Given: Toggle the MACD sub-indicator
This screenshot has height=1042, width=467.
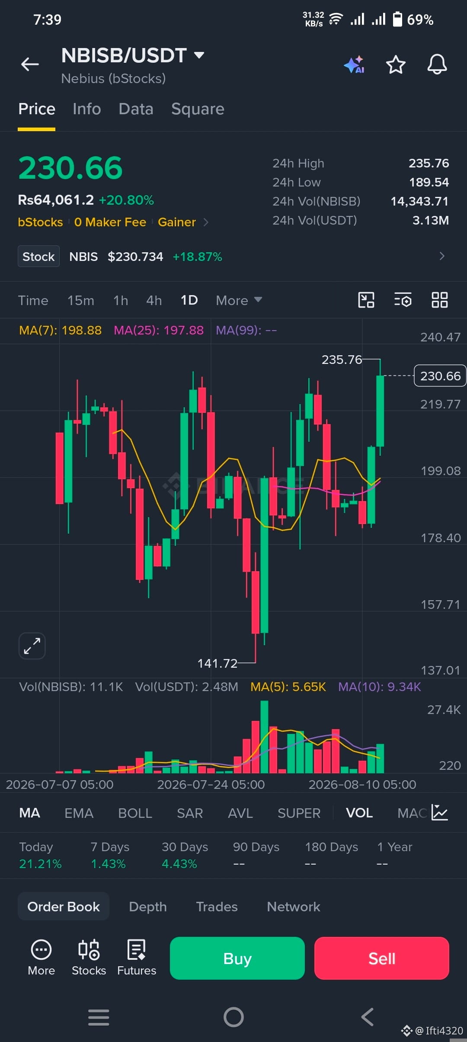Looking at the screenshot, I should point(413,813).
